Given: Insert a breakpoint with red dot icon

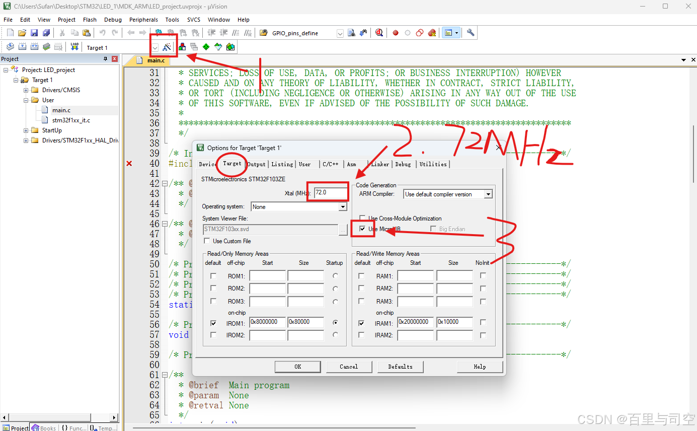Looking at the screenshot, I should pos(396,33).
